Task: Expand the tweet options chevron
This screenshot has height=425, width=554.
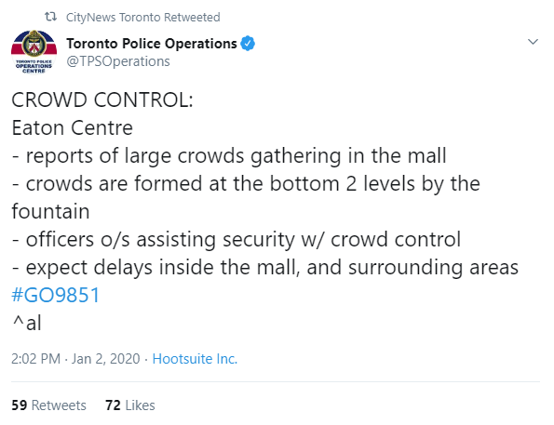Action: click(x=533, y=42)
